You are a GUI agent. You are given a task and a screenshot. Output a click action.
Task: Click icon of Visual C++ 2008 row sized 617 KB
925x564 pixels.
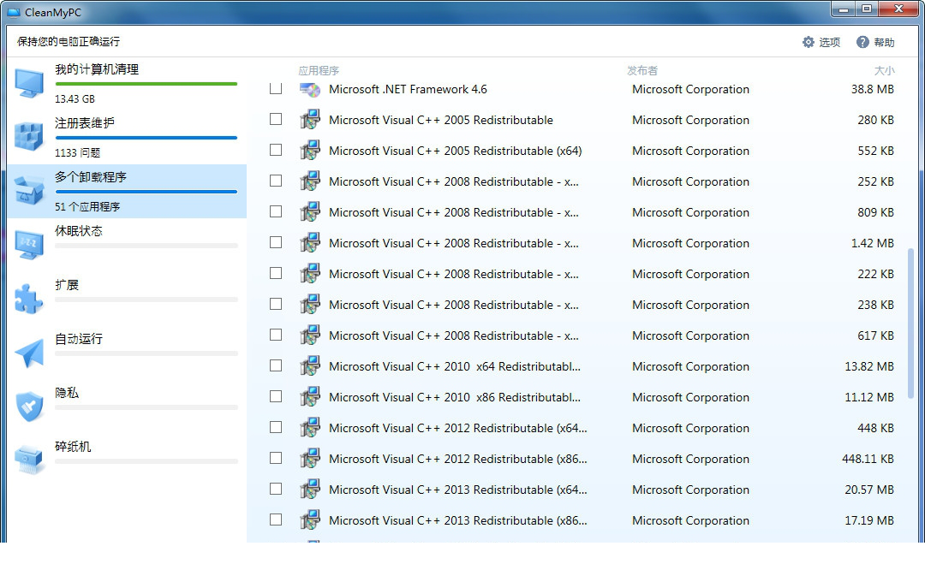[x=310, y=335]
